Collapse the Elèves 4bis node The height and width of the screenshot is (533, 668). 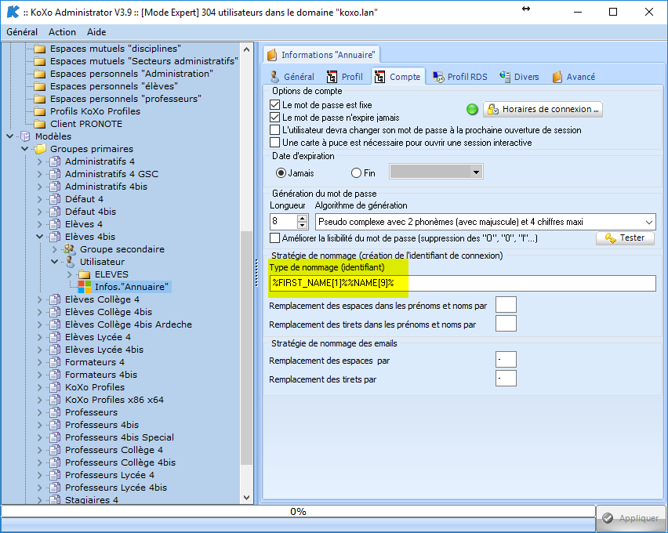point(40,237)
